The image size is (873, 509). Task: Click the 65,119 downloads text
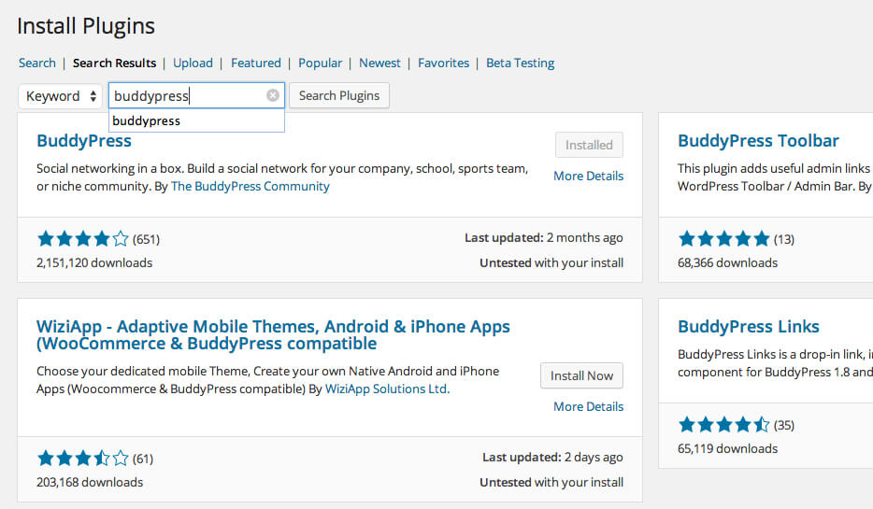[x=727, y=448]
